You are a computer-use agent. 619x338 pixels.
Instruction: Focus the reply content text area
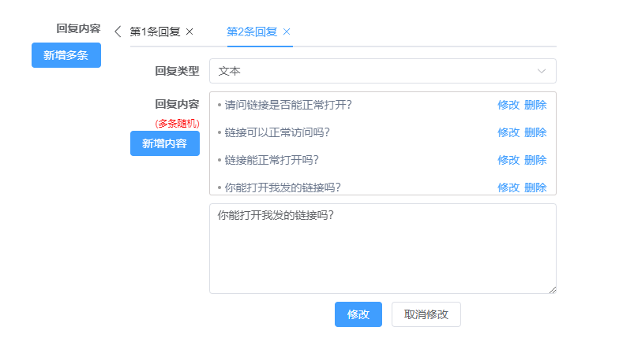click(382, 249)
